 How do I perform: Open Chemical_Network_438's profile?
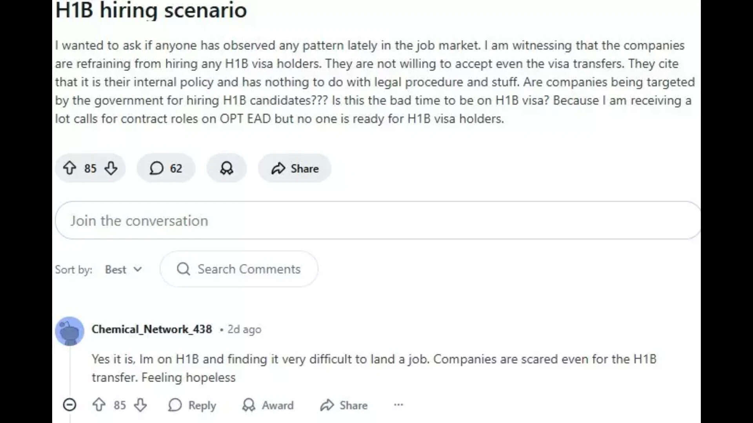pos(152,329)
